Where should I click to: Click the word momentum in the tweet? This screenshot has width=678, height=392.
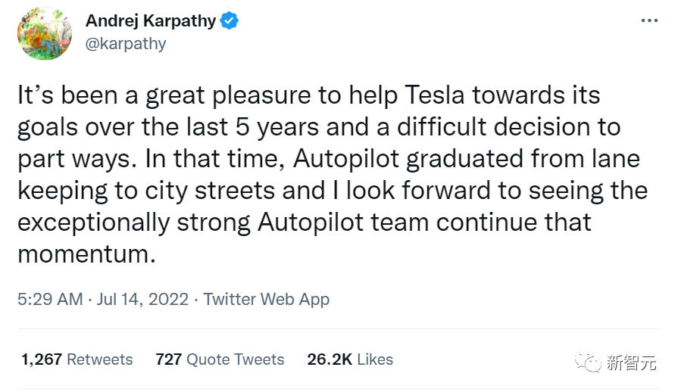(86, 254)
